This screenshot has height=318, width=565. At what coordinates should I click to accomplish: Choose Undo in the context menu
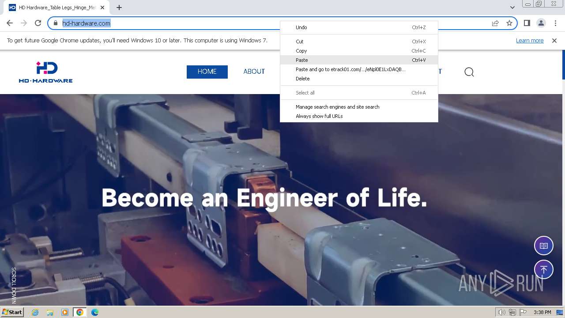click(x=359, y=27)
